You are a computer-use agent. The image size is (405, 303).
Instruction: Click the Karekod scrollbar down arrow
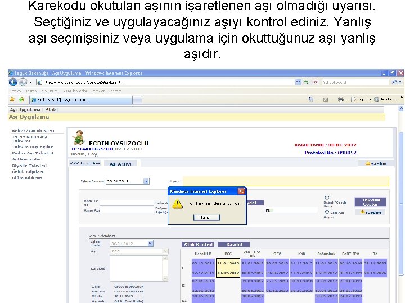165,278
